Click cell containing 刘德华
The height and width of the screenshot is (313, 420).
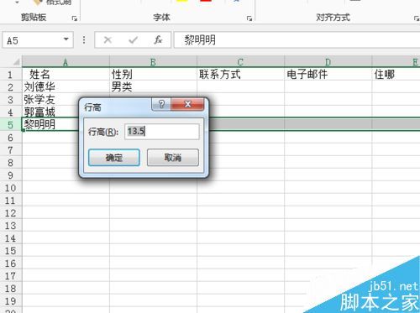[66, 87]
